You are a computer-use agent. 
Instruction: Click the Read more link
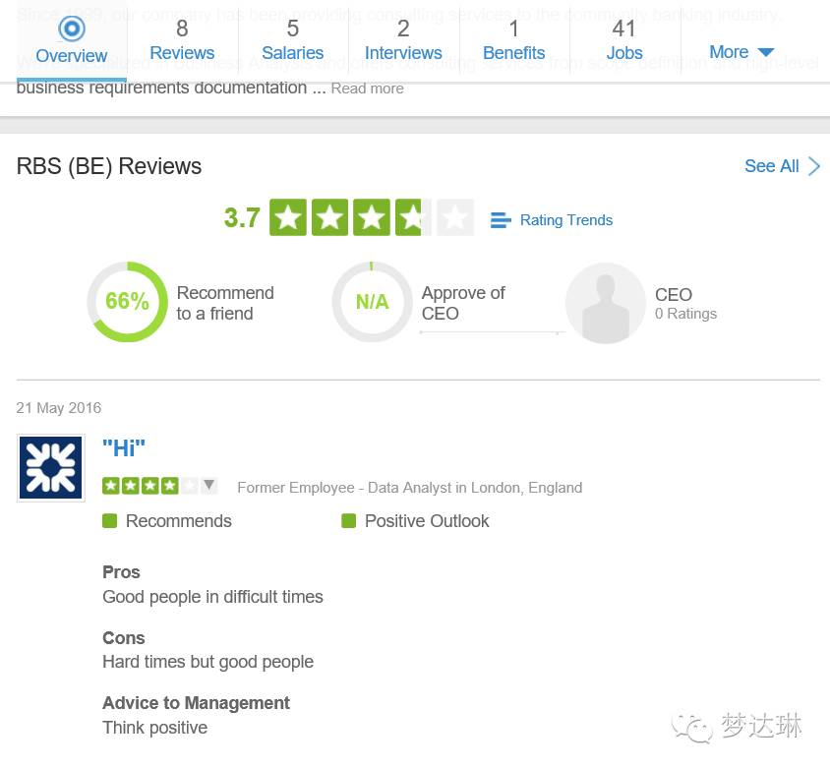(x=368, y=89)
